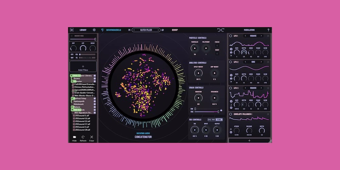Open the MODULATORS tab

[x=249, y=30]
